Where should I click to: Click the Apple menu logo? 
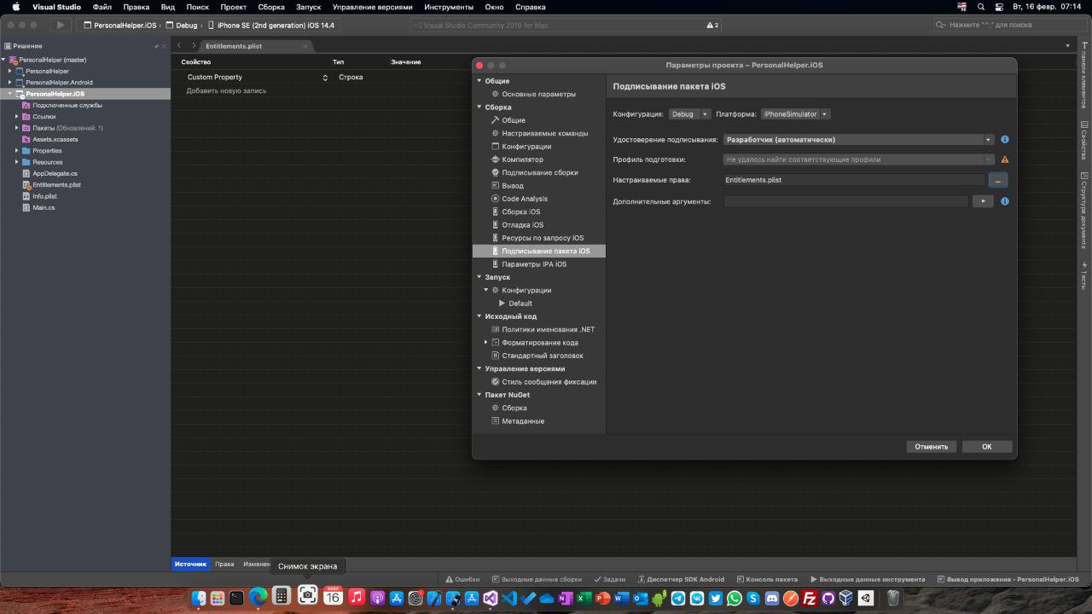(x=15, y=6)
